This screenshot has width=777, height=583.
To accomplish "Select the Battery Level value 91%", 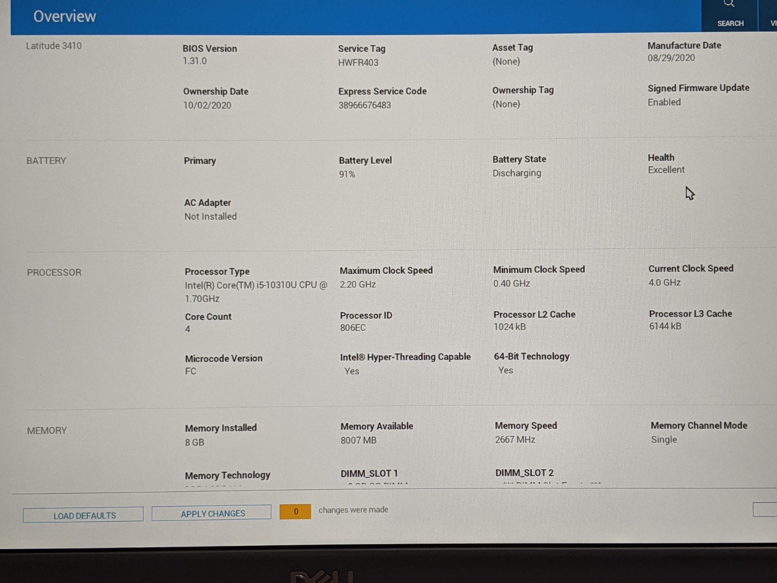I will coord(347,174).
